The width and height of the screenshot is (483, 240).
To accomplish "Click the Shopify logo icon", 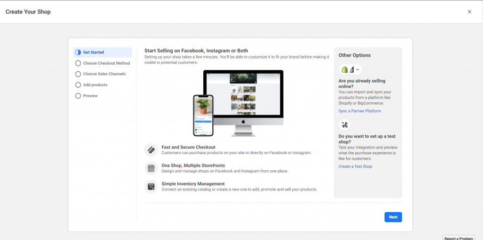I will [344, 70].
